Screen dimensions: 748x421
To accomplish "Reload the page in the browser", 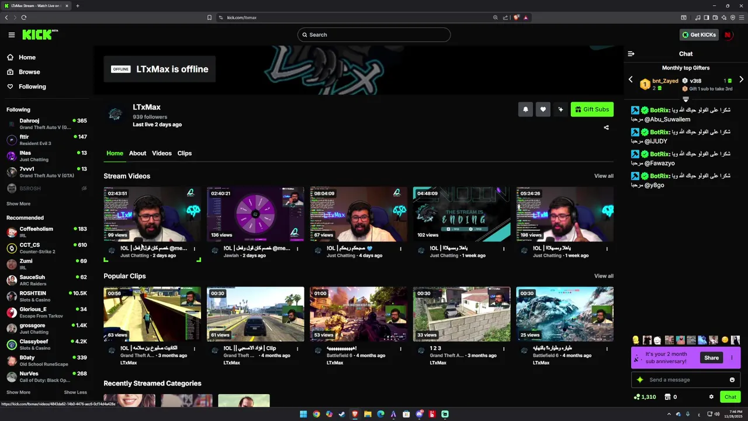I will (24, 18).
